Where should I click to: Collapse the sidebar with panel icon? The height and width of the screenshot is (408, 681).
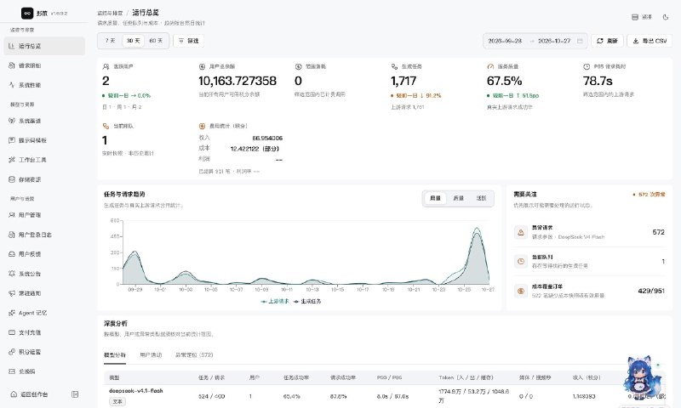pyautogui.click(x=75, y=394)
